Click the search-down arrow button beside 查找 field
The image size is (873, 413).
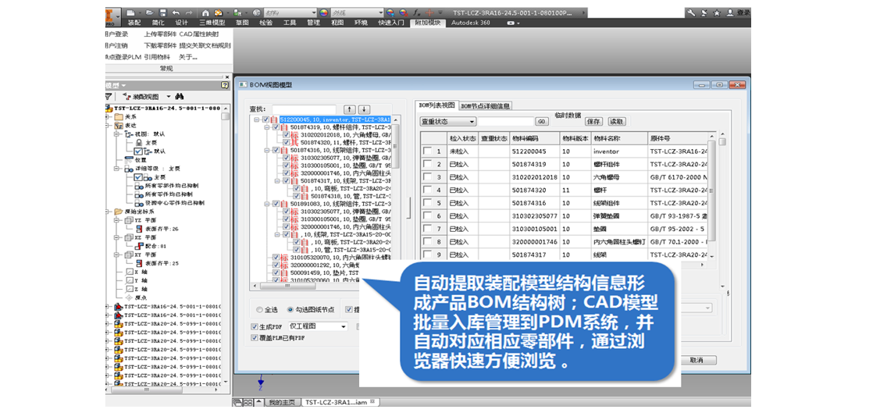click(x=363, y=109)
